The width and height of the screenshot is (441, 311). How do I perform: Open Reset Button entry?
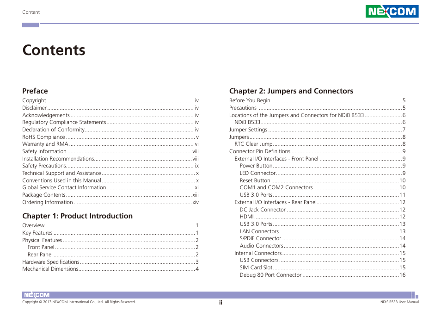click(x=323, y=180)
